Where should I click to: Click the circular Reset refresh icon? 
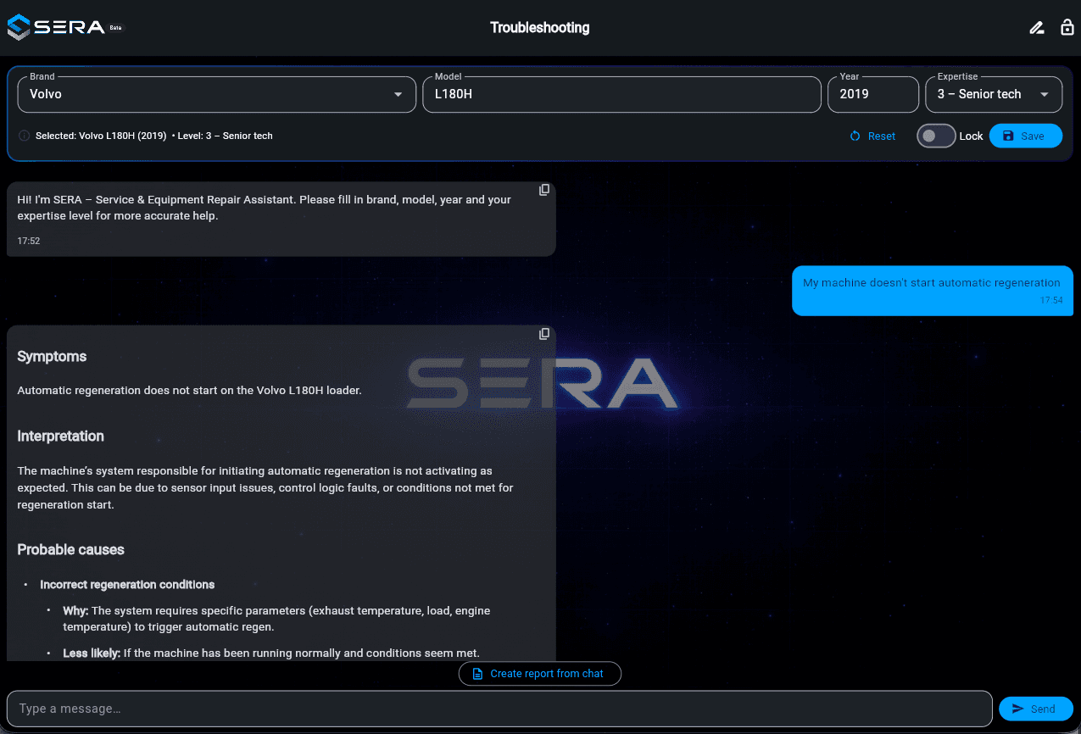click(855, 136)
